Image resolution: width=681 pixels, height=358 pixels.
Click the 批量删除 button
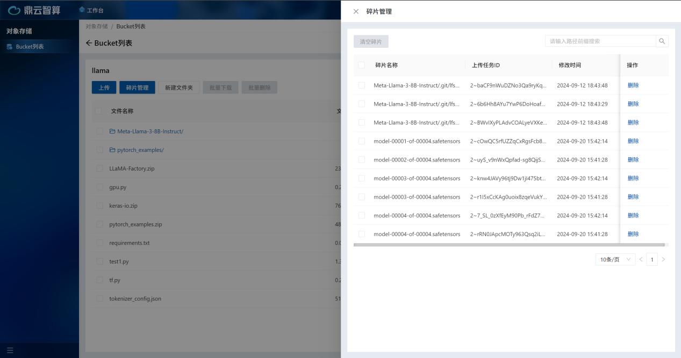pyautogui.click(x=260, y=87)
